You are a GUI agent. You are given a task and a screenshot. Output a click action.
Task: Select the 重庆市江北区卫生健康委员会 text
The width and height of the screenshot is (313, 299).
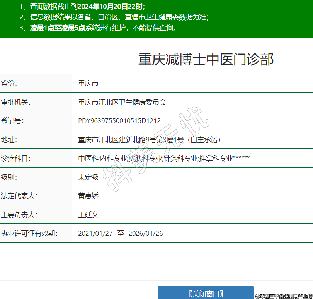122,102
